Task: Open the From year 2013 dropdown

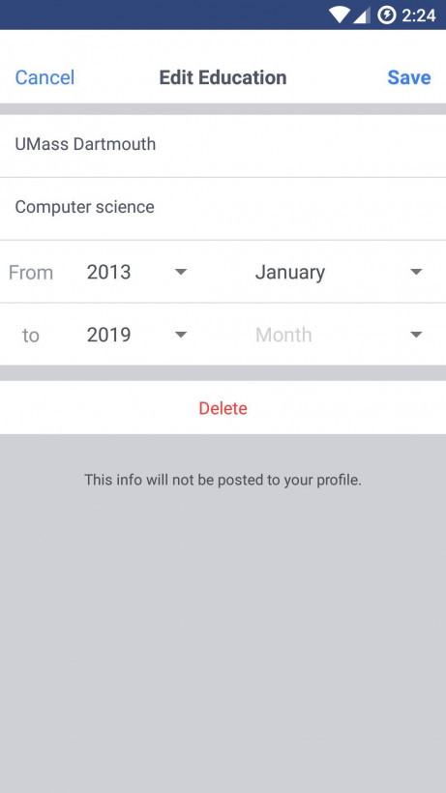Action: (136, 272)
